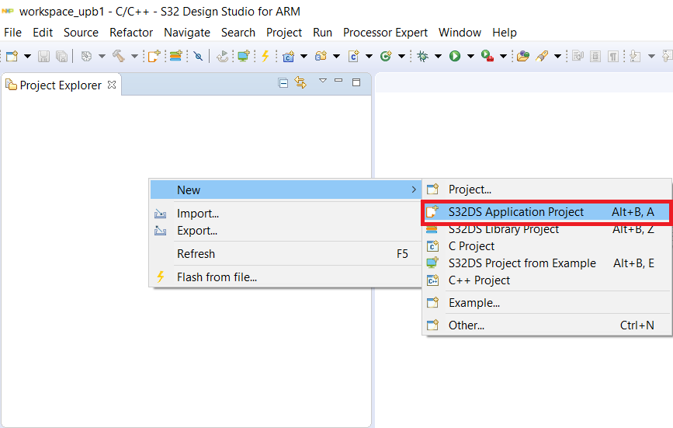Click the Save toolbar icon

(x=43, y=56)
